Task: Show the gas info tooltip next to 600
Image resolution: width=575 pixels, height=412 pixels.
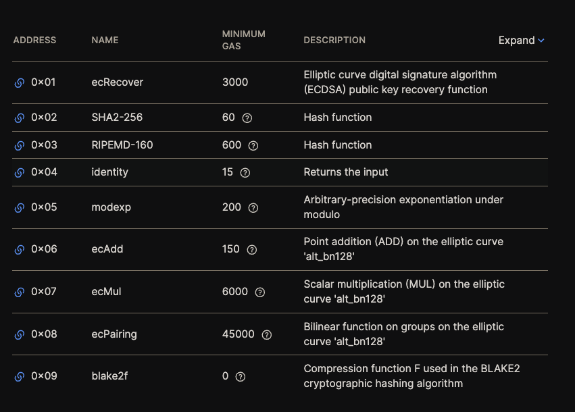Action: (253, 146)
